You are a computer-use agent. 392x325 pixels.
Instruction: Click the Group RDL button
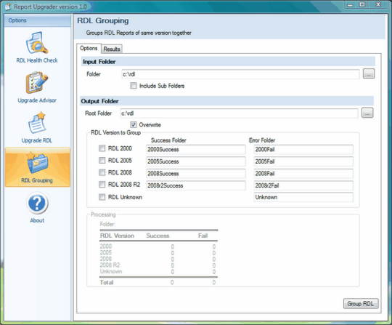click(361, 303)
